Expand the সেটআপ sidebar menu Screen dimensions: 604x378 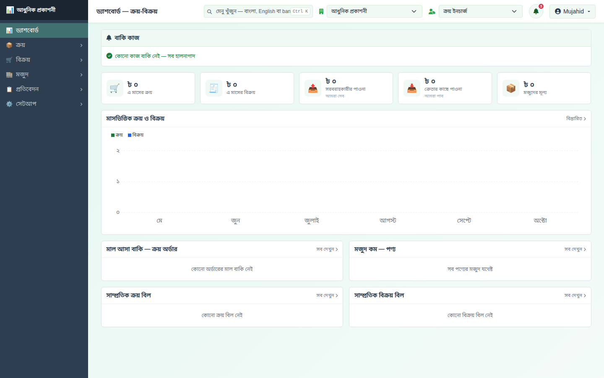[x=44, y=104]
